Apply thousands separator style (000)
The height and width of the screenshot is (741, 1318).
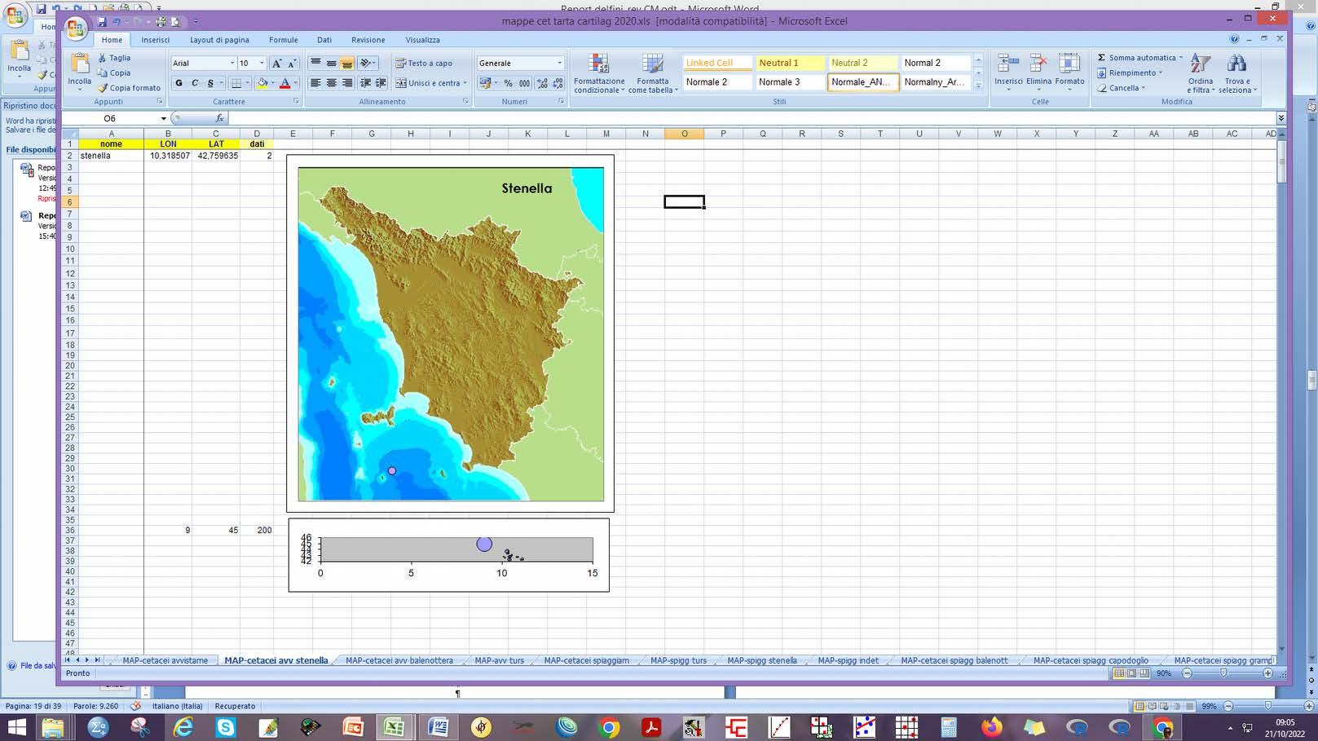(x=524, y=83)
